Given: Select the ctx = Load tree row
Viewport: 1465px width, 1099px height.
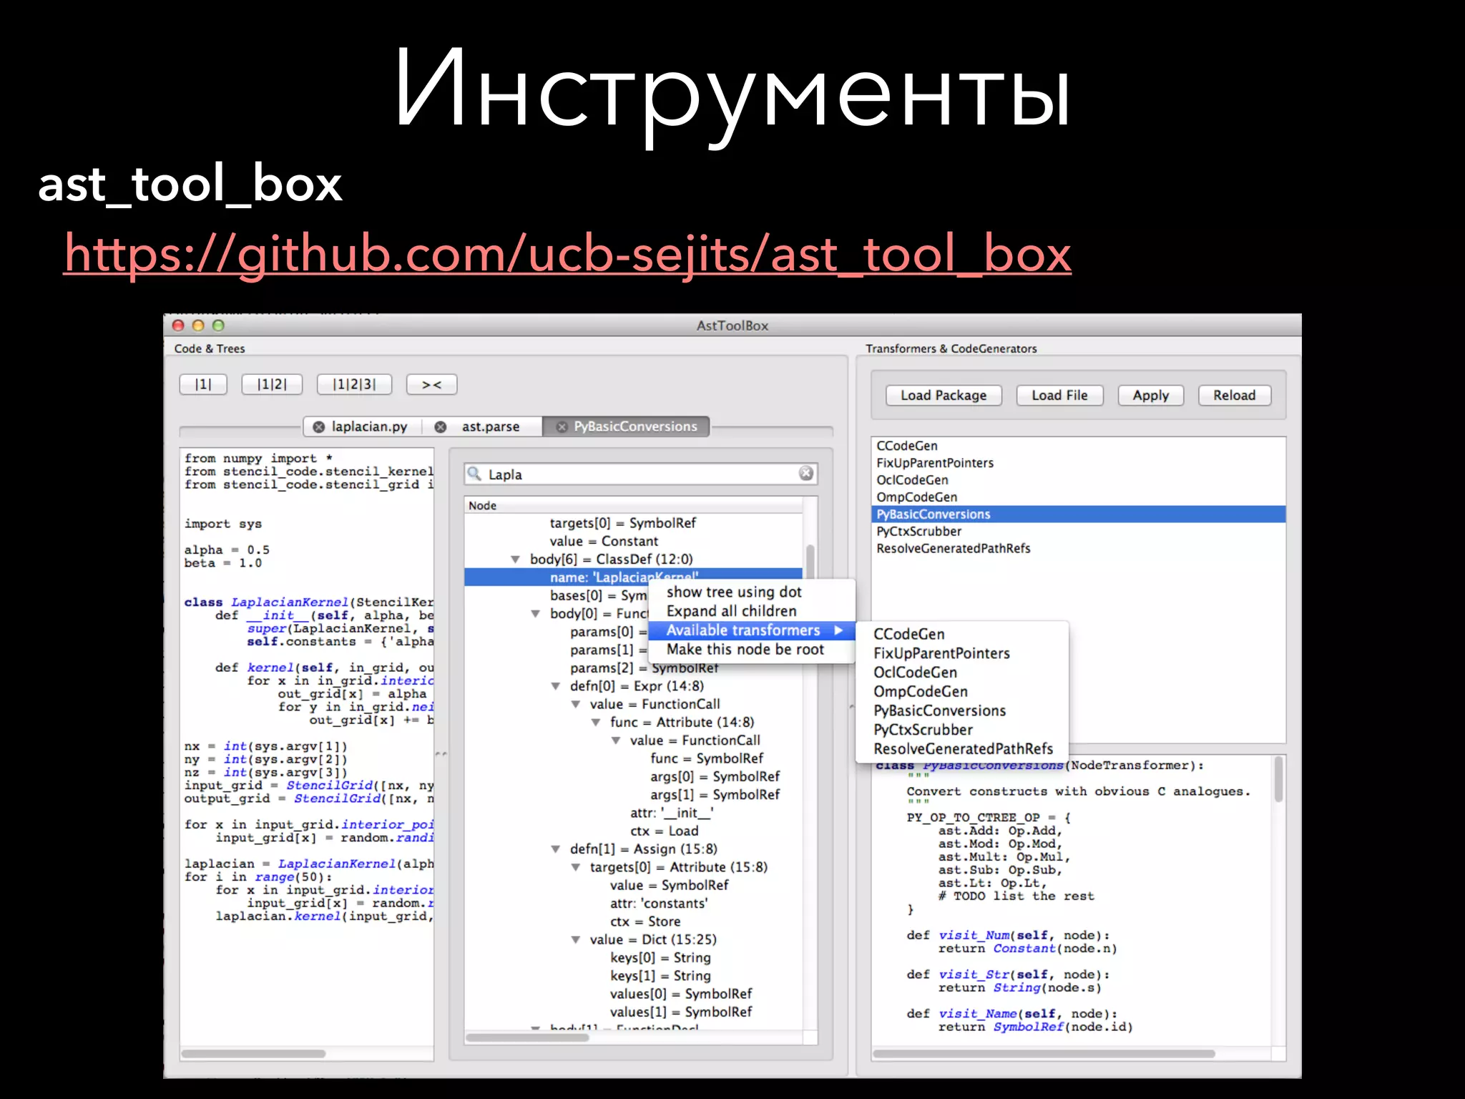Looking at the screenshot, I should point(633,831).
